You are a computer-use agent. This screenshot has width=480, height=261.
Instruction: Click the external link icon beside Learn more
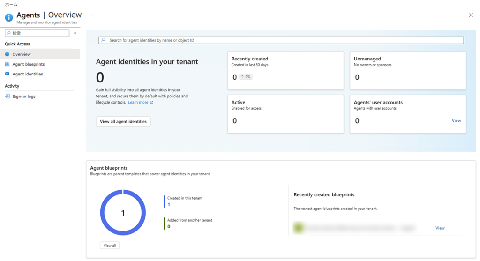click(151, 103)
